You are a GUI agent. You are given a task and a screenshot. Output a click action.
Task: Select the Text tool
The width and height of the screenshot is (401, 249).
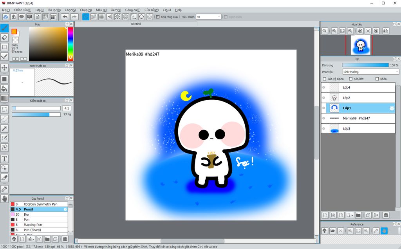coord(4,159)
